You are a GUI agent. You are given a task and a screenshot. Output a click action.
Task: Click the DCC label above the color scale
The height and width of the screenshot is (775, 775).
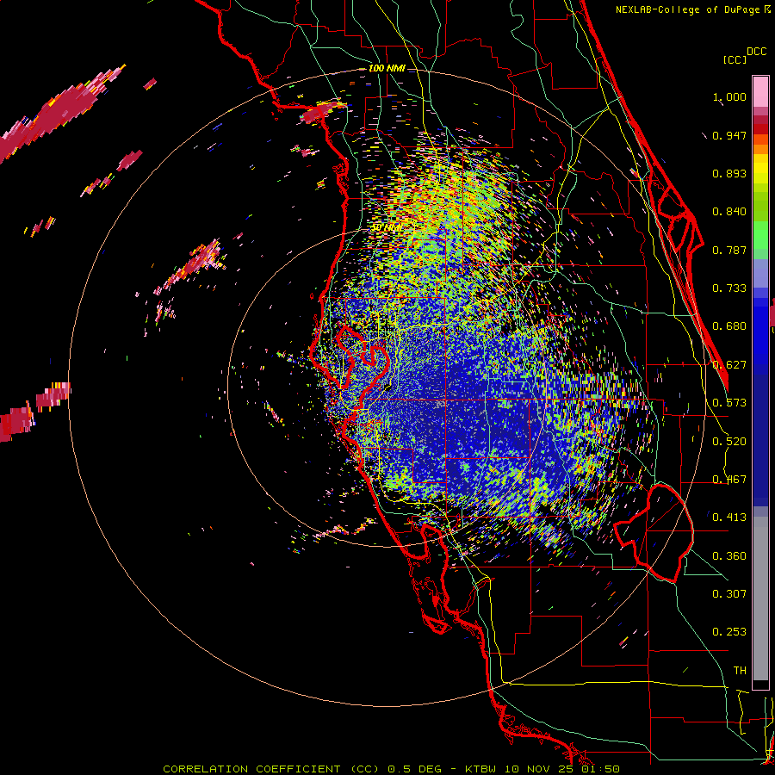click(757, 52)
